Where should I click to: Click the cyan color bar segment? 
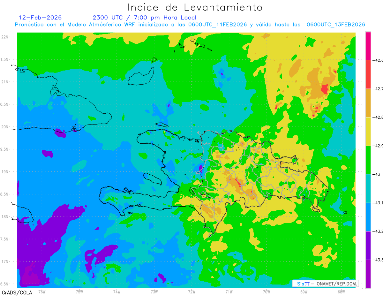coord(368,188)
